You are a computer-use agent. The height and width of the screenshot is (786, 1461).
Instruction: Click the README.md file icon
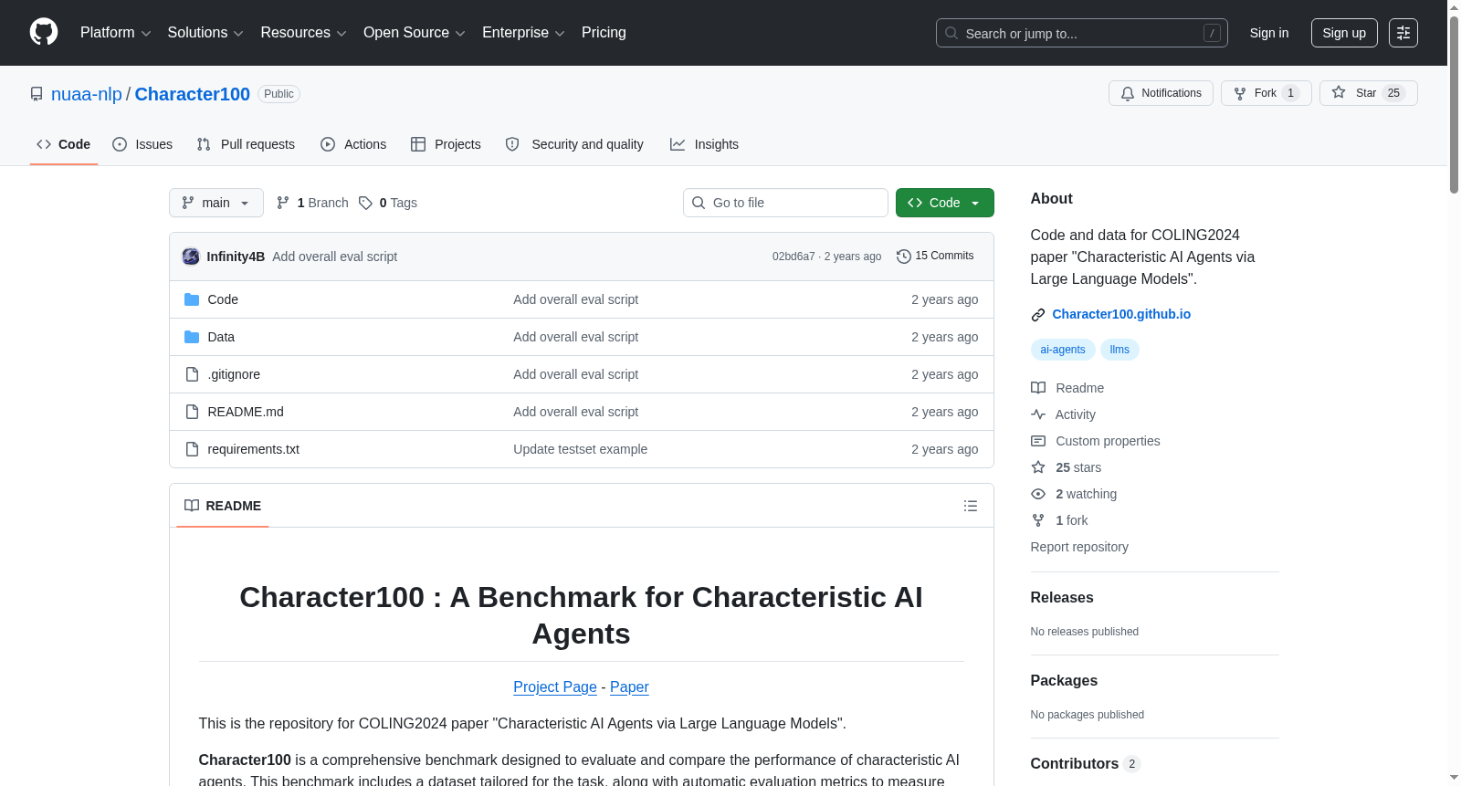192,412
